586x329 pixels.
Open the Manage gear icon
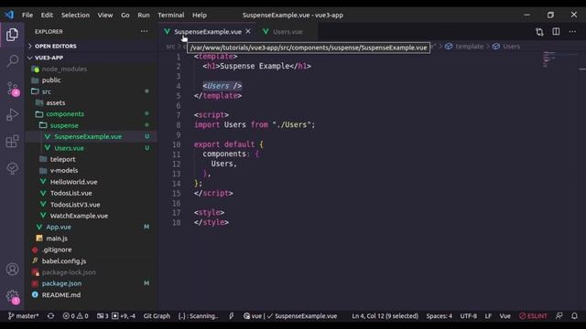12,296
